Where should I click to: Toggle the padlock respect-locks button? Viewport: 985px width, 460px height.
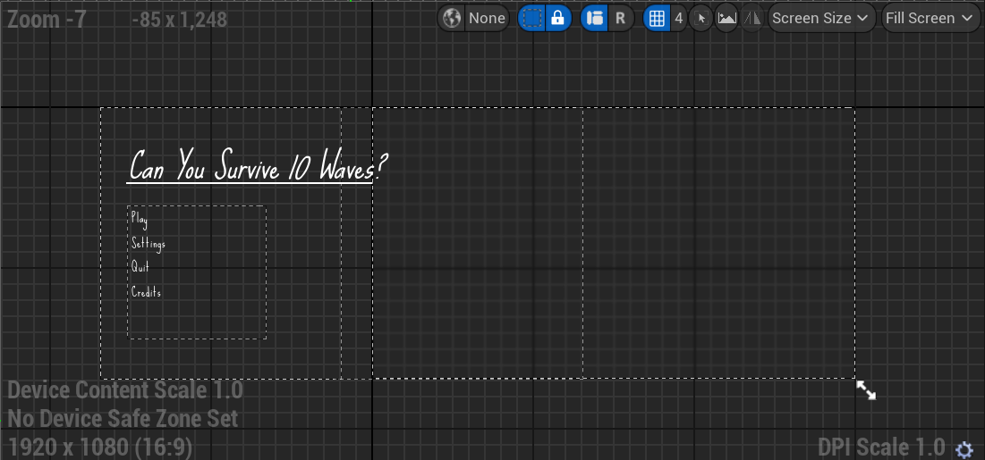click(558, 18)
